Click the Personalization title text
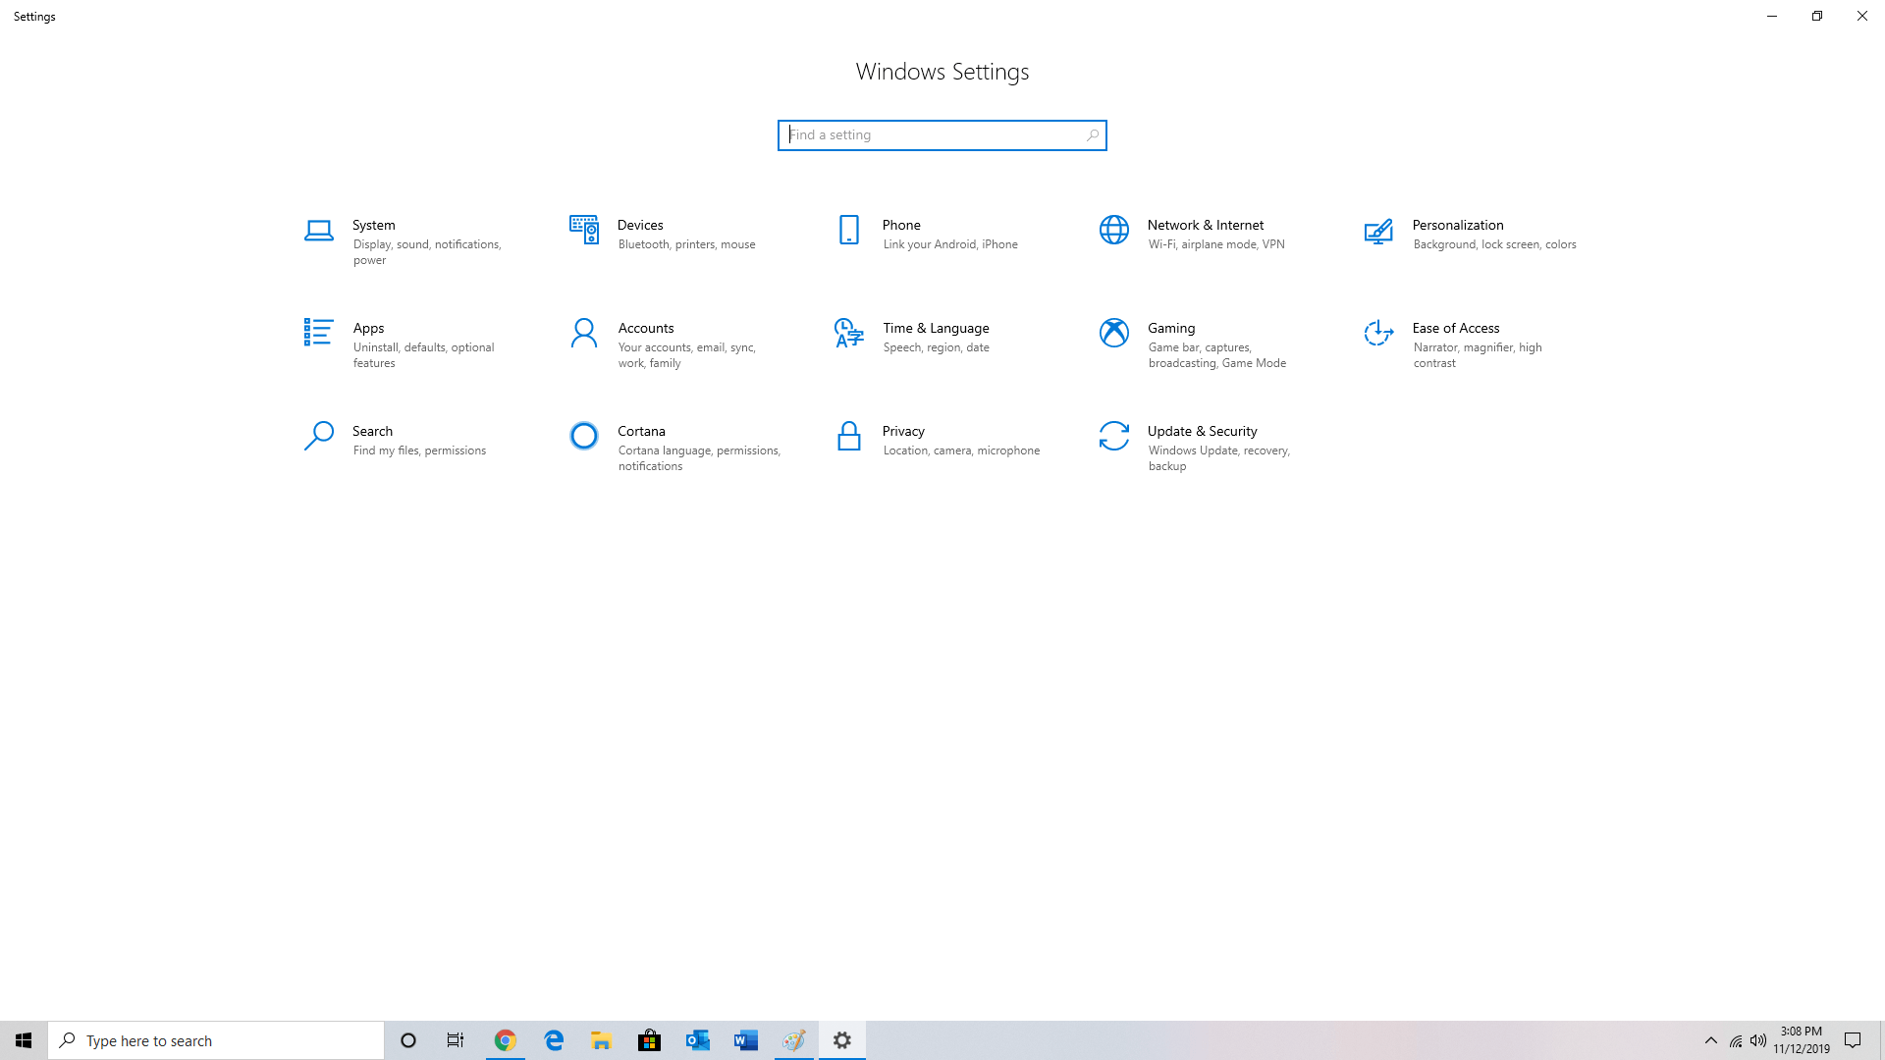 1457,225
